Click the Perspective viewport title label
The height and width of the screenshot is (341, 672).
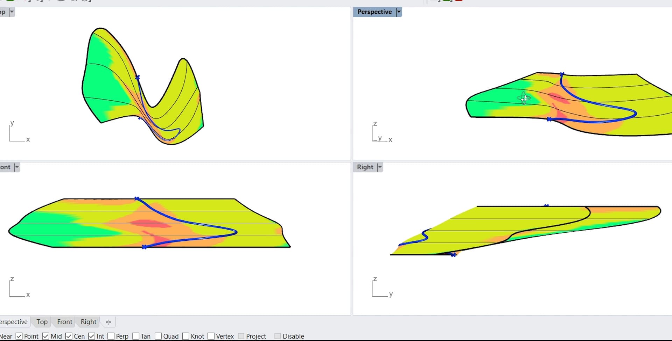pos(374,12)
